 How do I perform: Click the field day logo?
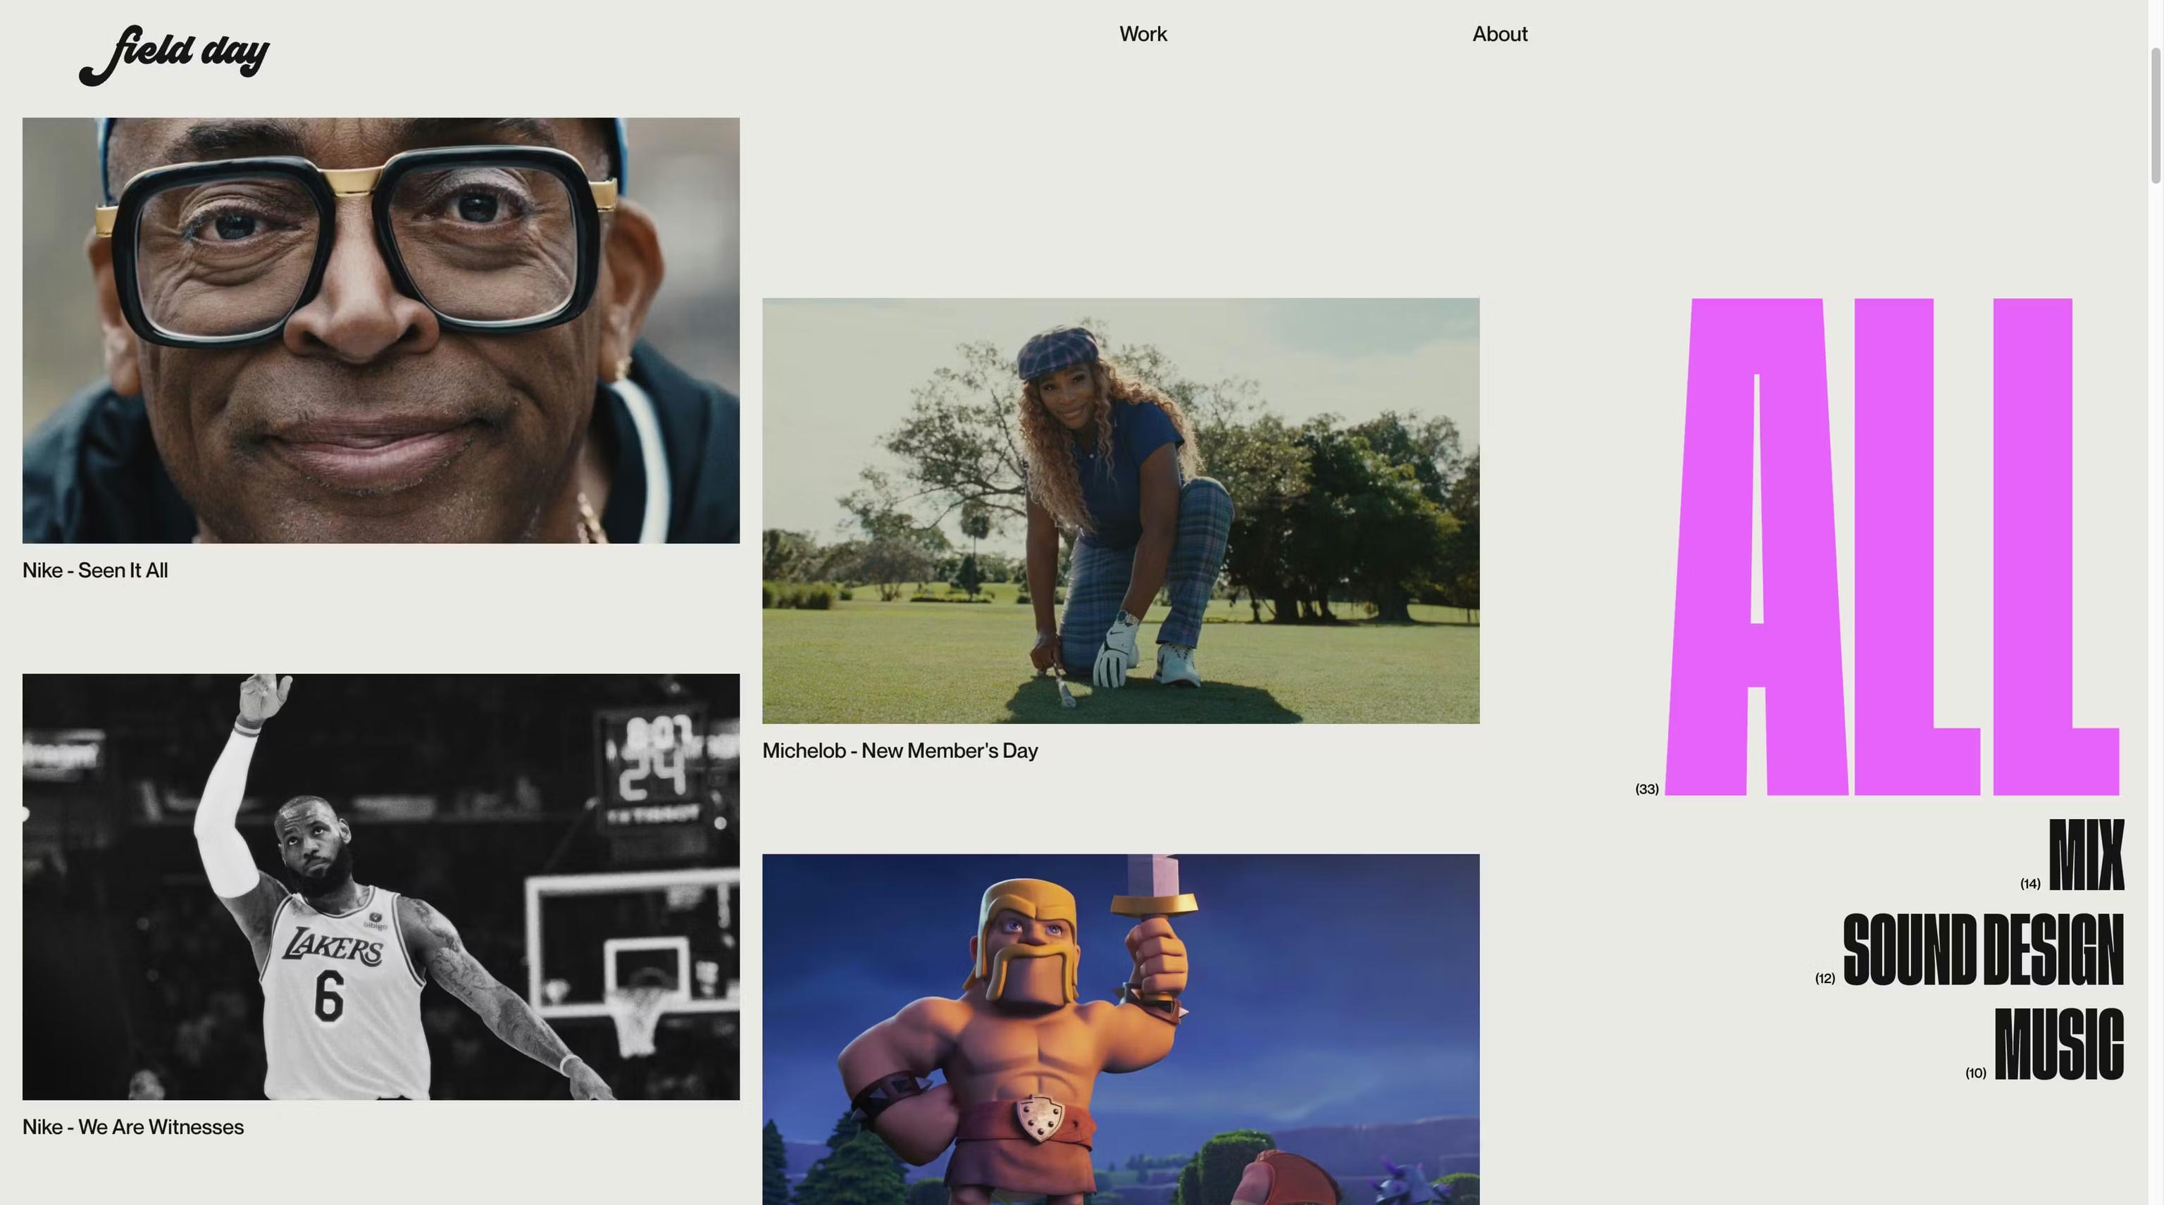175,55
